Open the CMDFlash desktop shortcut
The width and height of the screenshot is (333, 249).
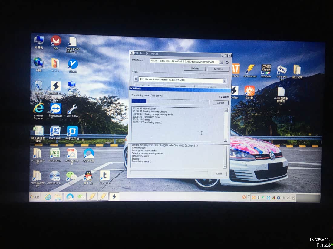pyautogui.click(x=266, y=70)
